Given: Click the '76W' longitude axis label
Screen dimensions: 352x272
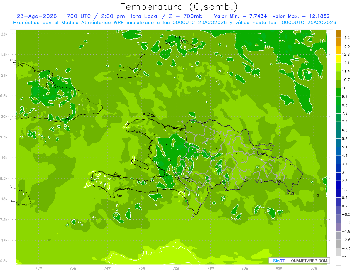Looking at the screenshot, I should coord(38,268).
